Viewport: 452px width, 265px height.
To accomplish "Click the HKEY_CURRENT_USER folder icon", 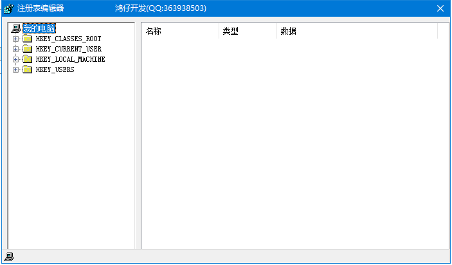I will [27, 49].
